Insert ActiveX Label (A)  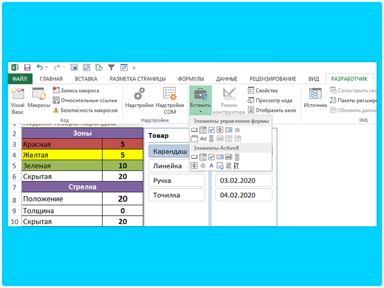[x=211, y=166]
